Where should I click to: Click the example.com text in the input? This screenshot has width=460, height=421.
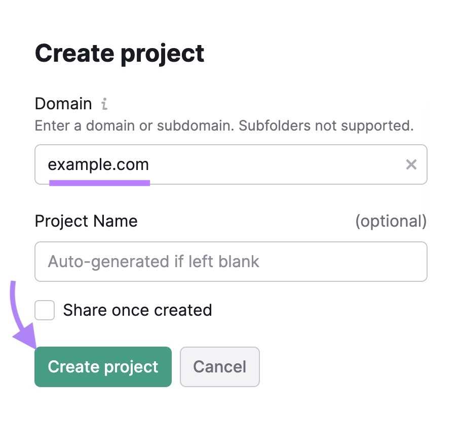[98, 164]
